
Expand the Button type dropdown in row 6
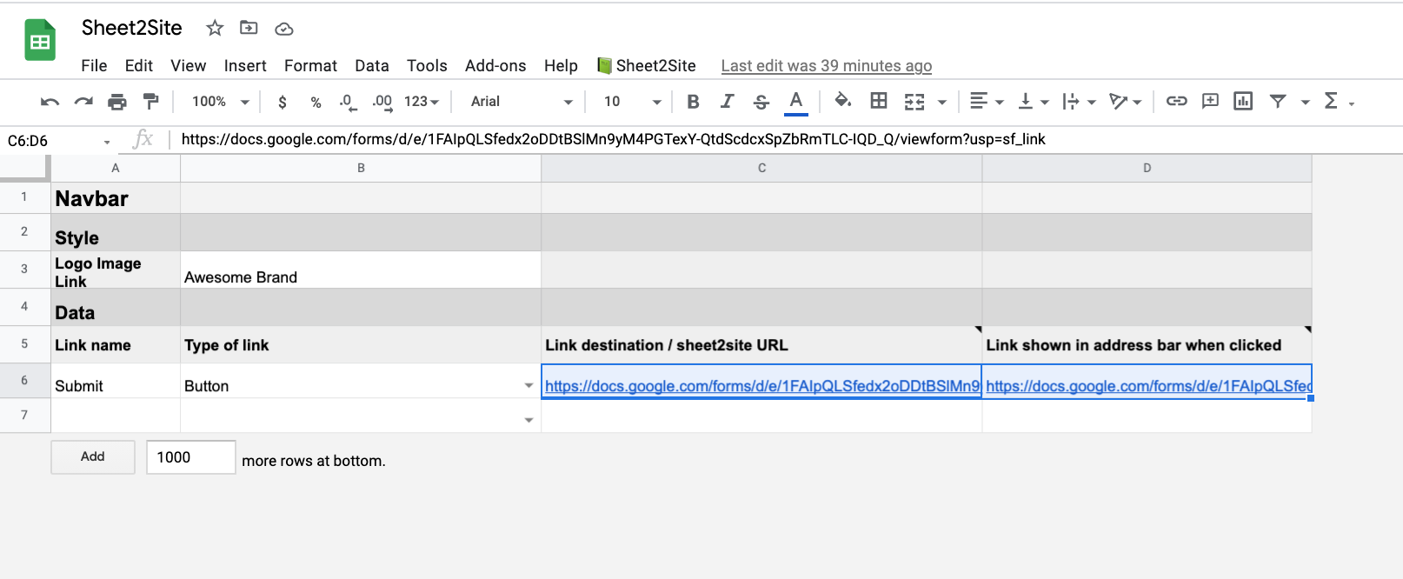[x=529, y=385]
